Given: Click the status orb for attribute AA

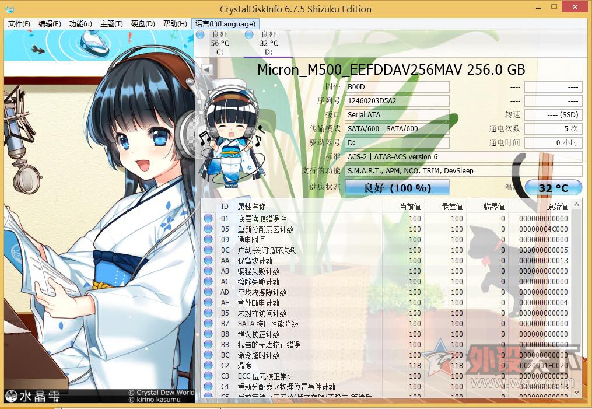Looking at the screenshot, I should pos(208,261).
